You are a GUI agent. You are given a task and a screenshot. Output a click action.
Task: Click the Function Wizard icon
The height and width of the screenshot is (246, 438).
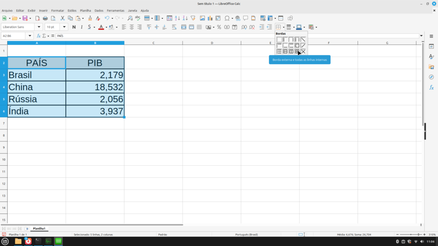click(38, 36)
